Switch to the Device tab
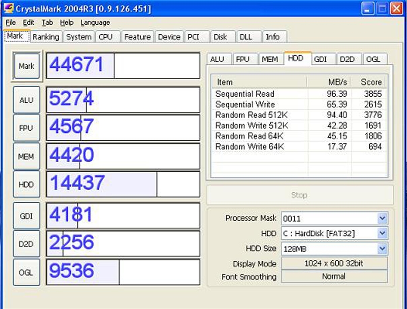 169,37
